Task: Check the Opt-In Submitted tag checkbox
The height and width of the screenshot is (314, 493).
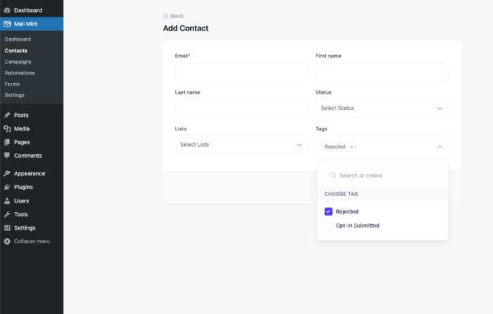Action: tap(328, 226)
